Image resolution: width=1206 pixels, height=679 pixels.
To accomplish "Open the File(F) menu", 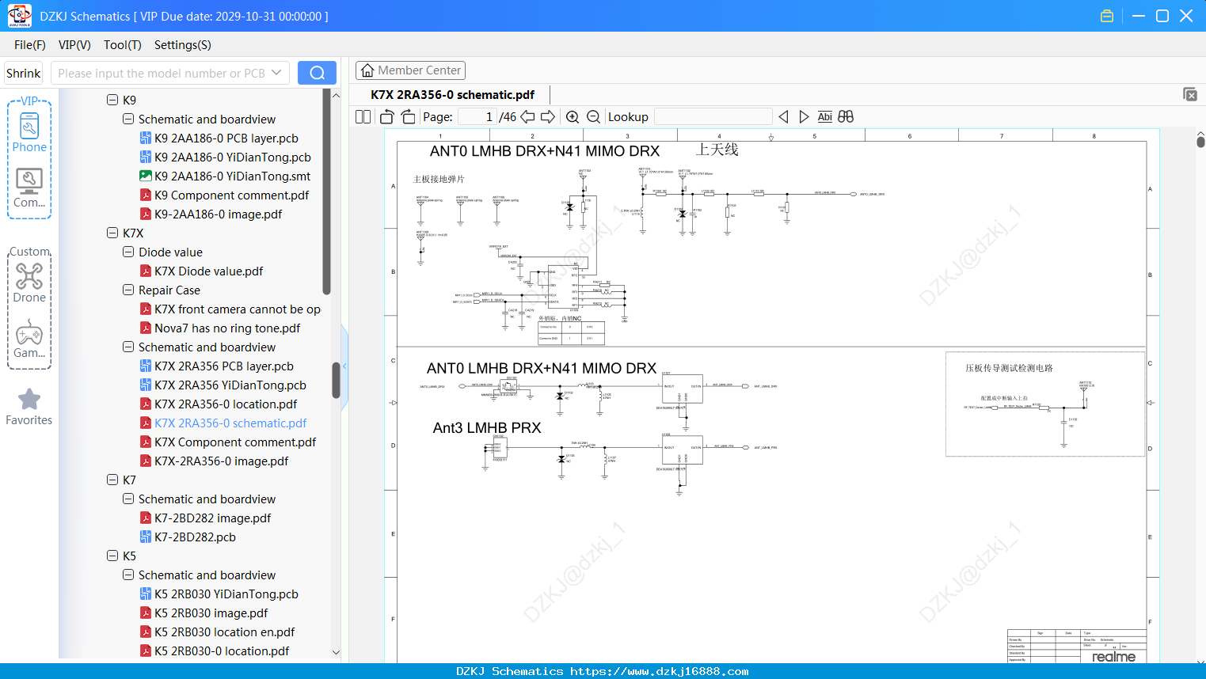I will point(30,45).
